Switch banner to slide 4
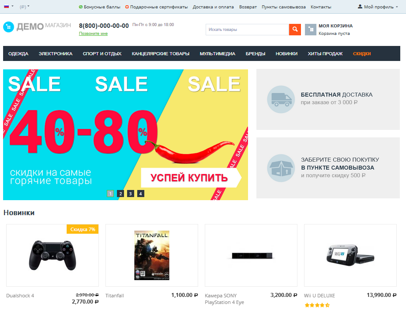Image resolution: width=406 pixels, height=319 pixels. [141, 194]
